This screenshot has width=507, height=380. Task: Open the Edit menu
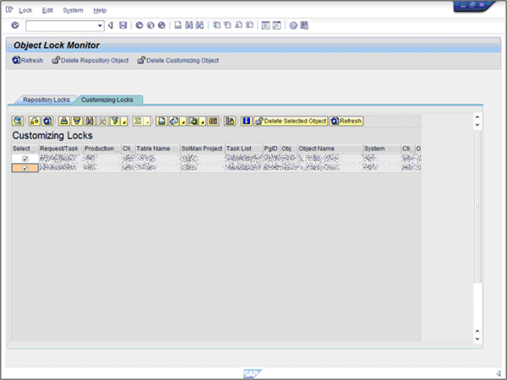(x=47, y=10)
